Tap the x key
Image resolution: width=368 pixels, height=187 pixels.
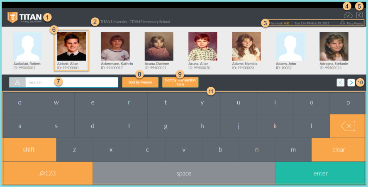click(111, 150)
